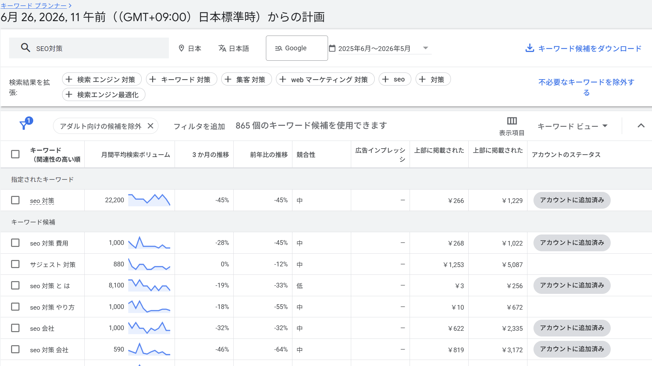Screen dimensions: 652x366
Task: Click the language translate icon for 日本語
Action: pyautogui.click(x=222, y=48)
